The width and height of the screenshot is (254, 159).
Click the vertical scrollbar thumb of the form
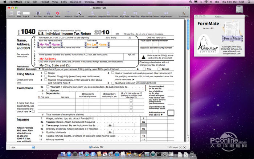(x=188, y=34)
